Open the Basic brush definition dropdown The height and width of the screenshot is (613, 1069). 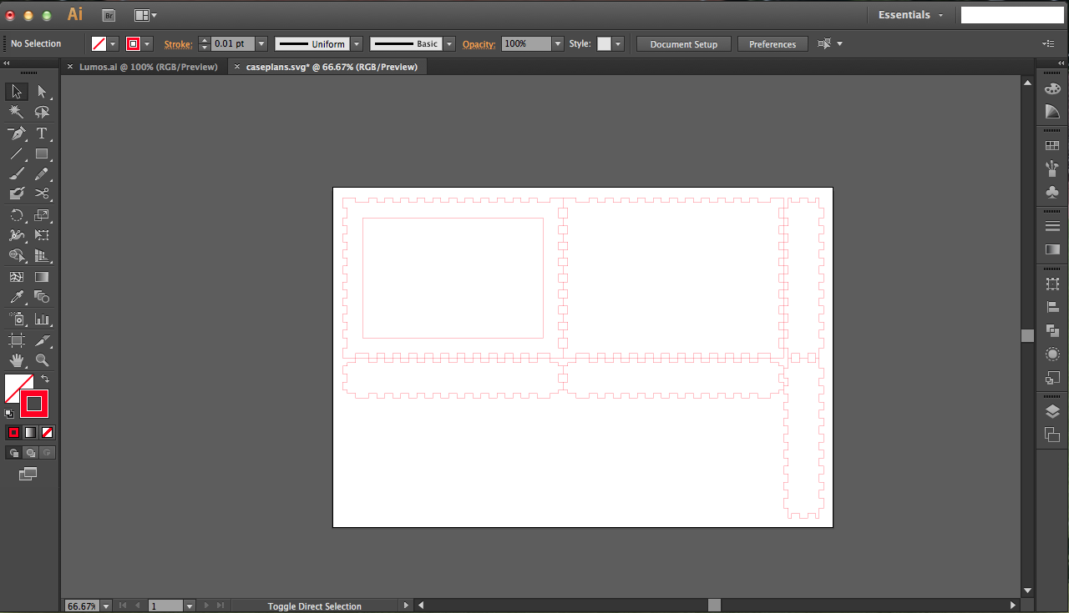tap(449, 43)
